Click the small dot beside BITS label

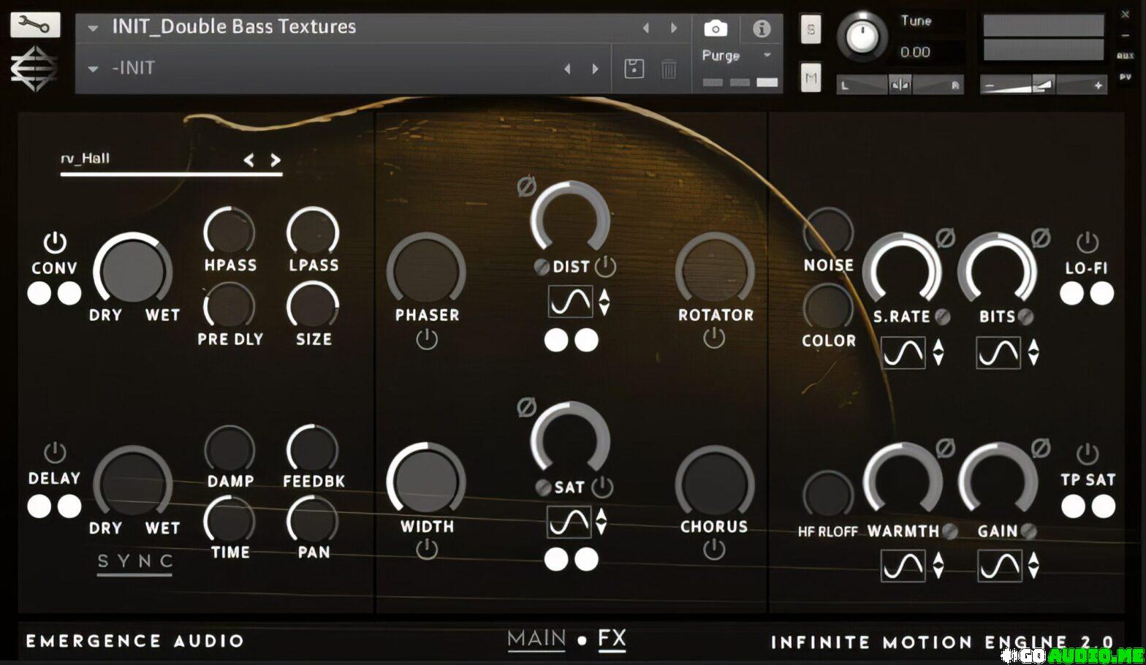tap(1026, 316)
